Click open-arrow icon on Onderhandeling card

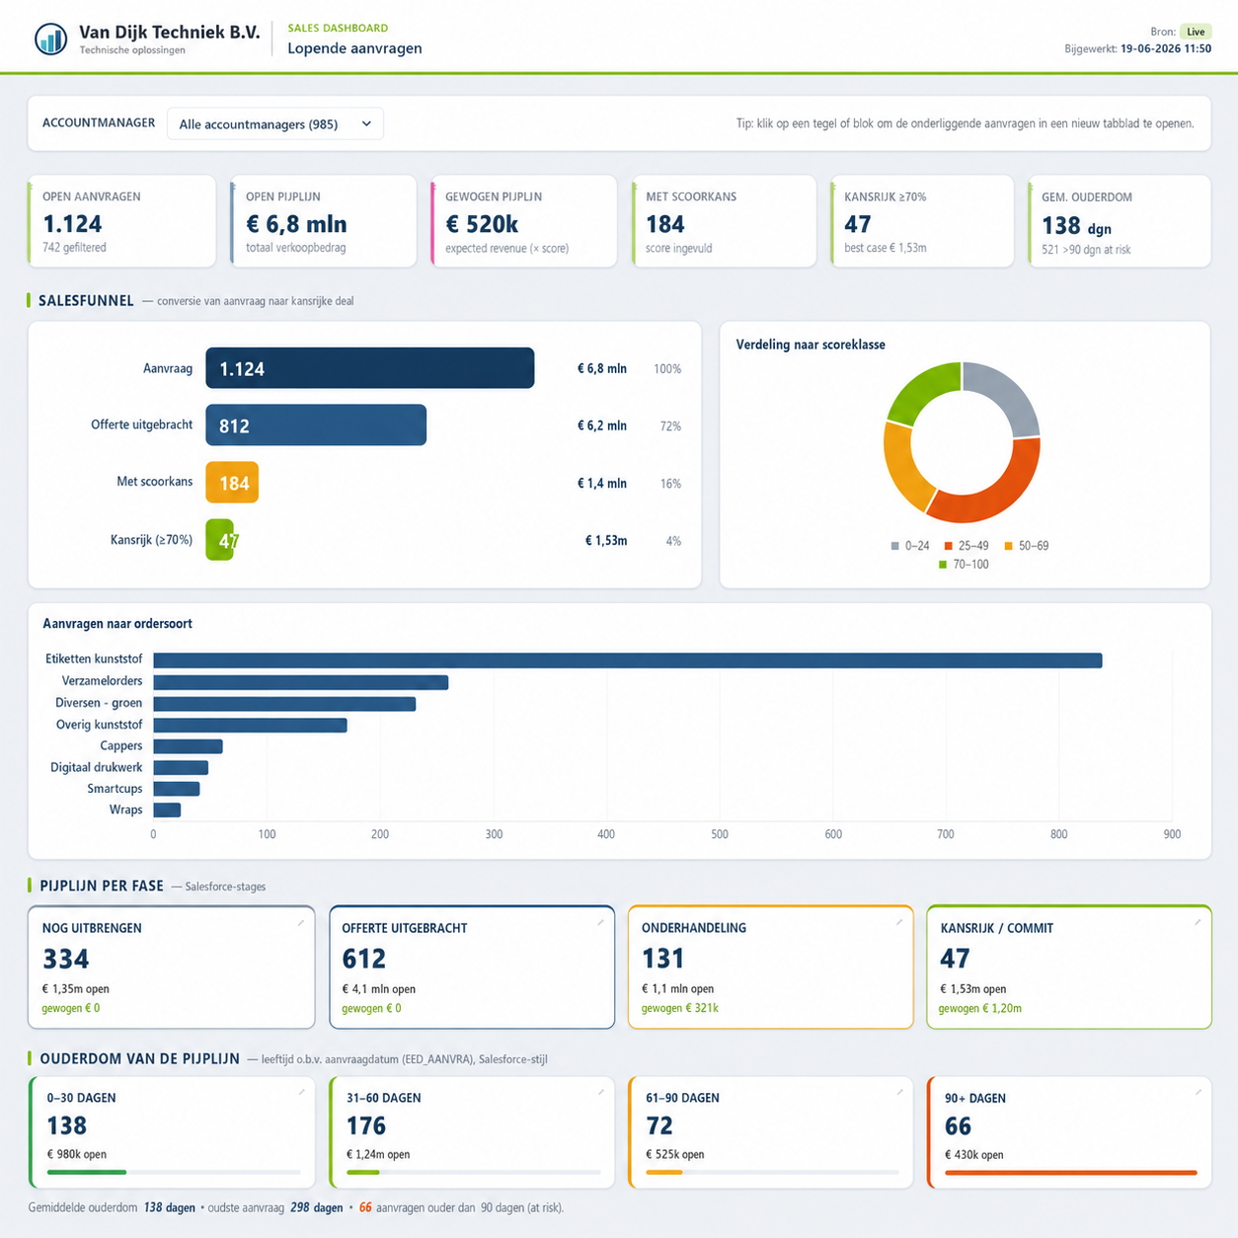[x=899, y=923]
